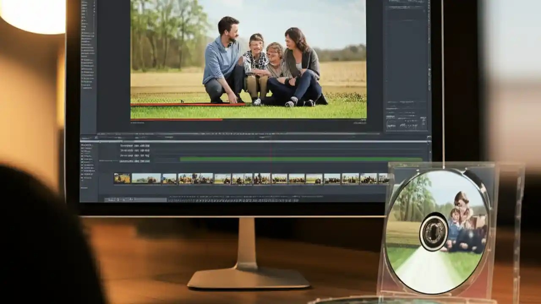
Task: Click the track lock icon on the top track
Action: coord(82,145)
